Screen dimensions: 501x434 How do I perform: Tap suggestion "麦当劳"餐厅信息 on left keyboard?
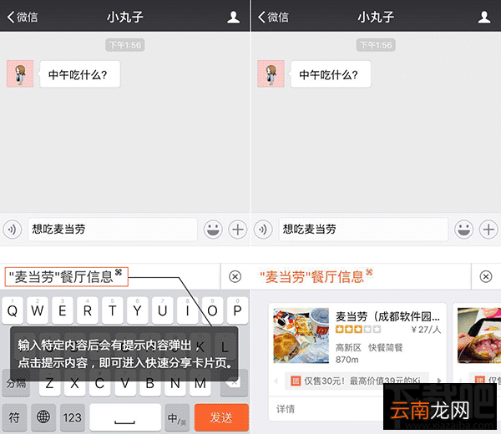(x=67, y=276)
